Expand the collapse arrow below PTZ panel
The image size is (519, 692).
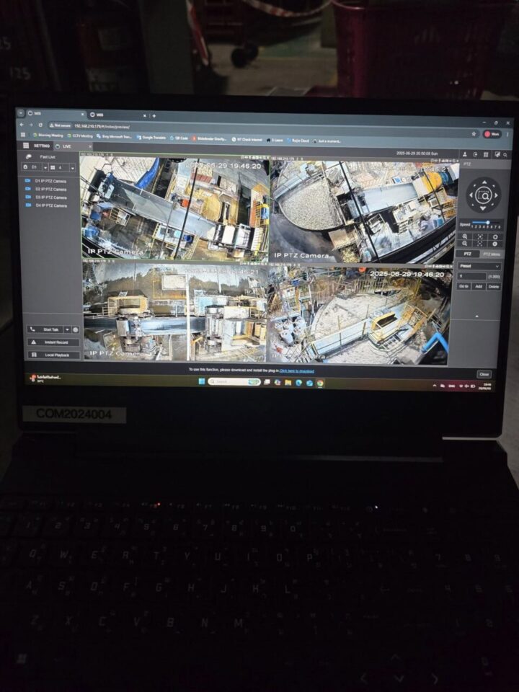476,316
